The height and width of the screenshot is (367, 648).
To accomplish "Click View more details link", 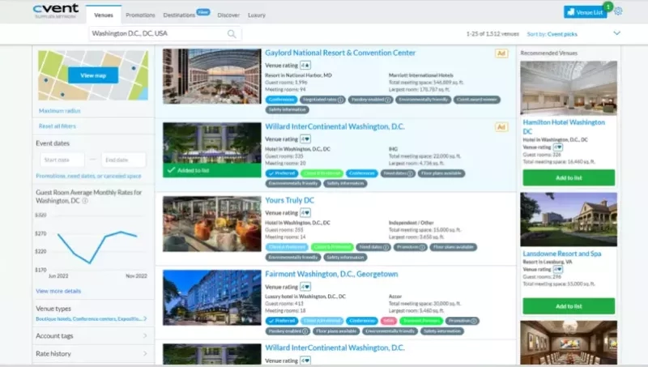I will [x=58, y=291].
